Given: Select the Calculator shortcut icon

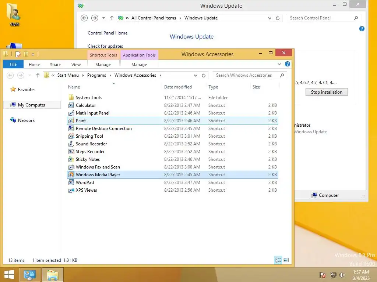Looking at the screenshot, I should (71, 105).
